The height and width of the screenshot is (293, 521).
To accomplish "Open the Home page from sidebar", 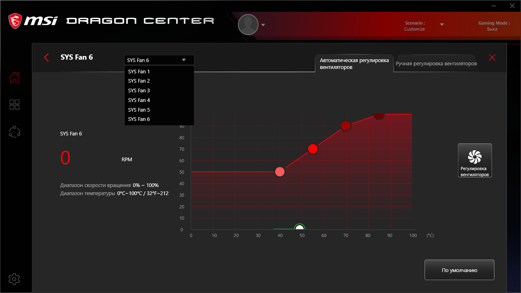I will coord(15,77).
